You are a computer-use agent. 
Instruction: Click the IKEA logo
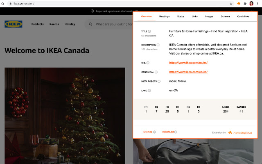pyautogui.click(x=14, y=24)
